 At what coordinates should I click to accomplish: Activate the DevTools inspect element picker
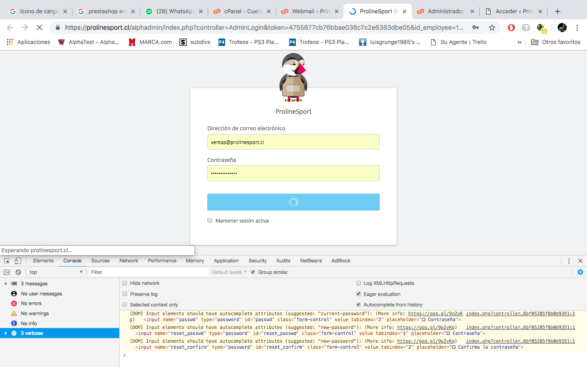(7, 261)
